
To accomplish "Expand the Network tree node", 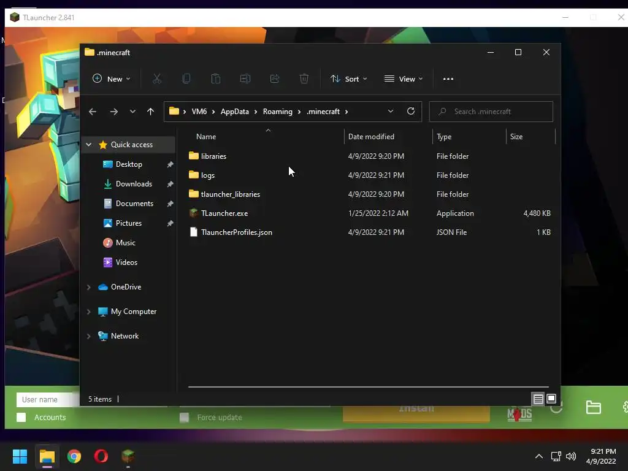I will coord(89,336).
